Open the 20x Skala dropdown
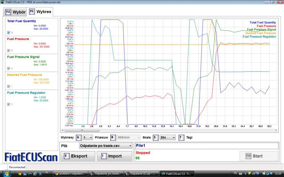This screenshot has height=177, width=284. pyautogui.click(x=168, y=138)
